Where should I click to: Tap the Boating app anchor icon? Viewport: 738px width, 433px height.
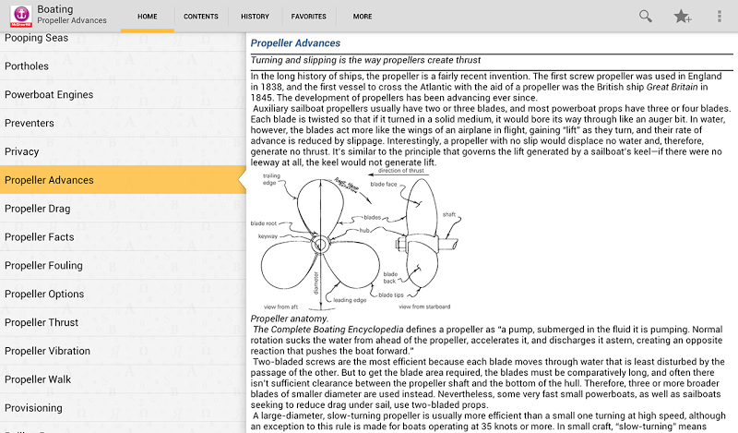click(x=20, y=16)
